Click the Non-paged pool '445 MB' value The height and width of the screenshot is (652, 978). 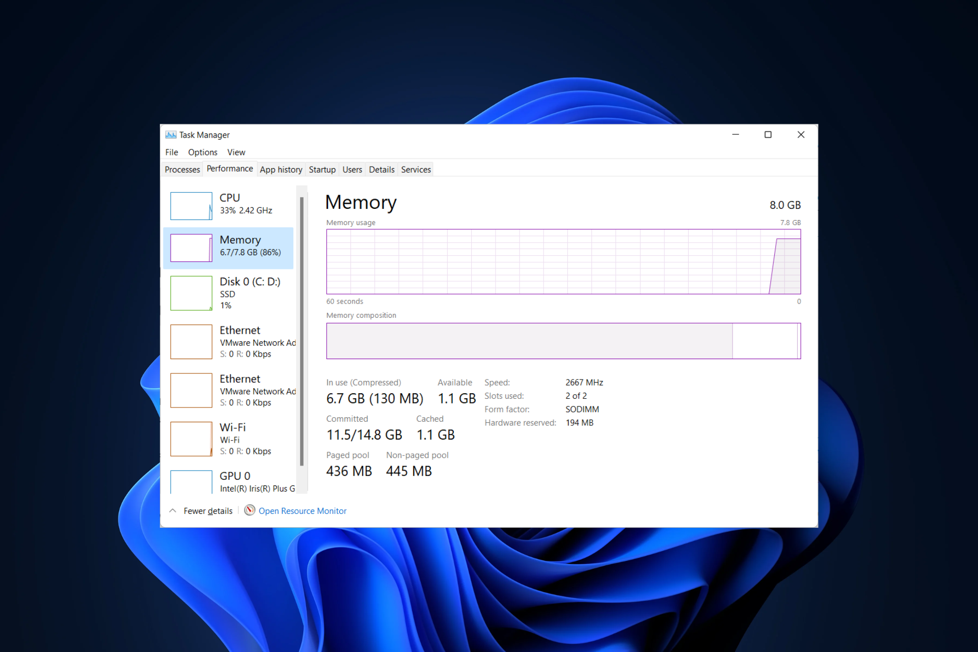tap(409, 471)
